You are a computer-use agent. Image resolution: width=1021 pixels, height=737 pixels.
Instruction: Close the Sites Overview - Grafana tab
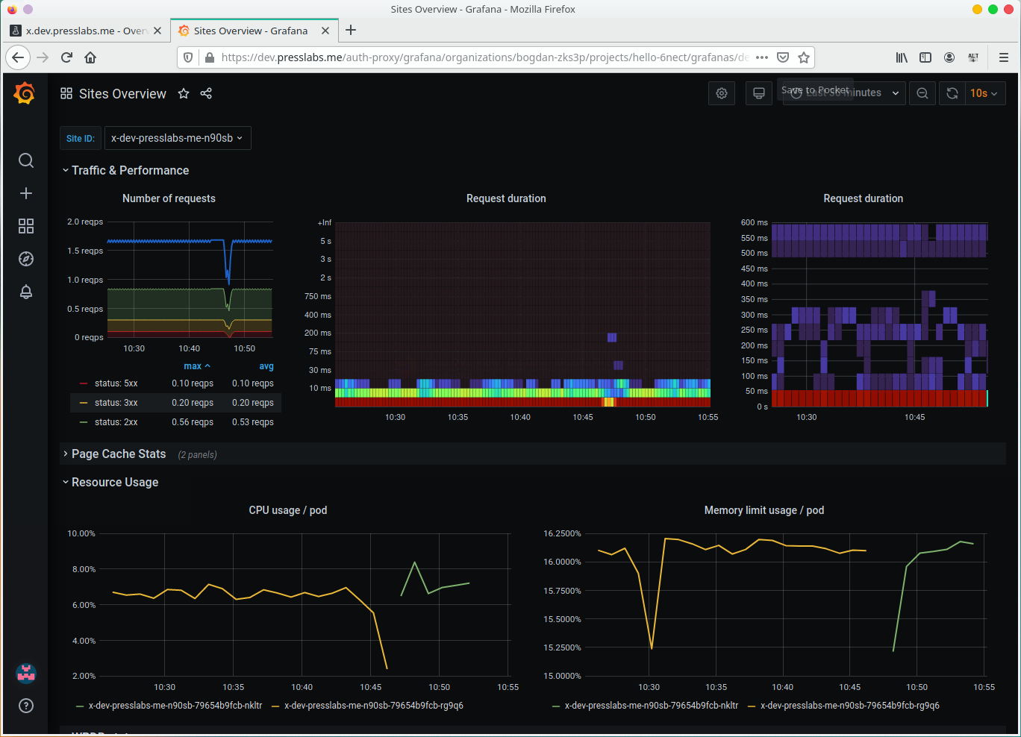pos(325,31)
